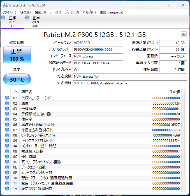Image resolution: width=190 pixels, height=196 pixels.
Task: Click status orb for ID 07 row
Action: click(7, 130)
